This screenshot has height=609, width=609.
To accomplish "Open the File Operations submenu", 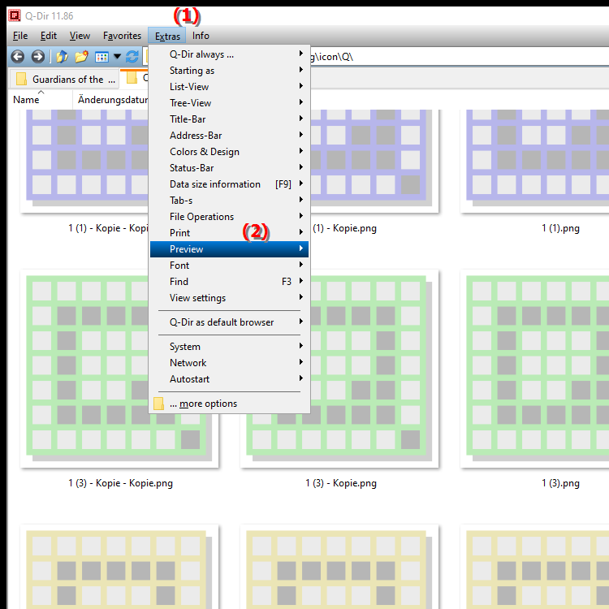I will (229, 217).
